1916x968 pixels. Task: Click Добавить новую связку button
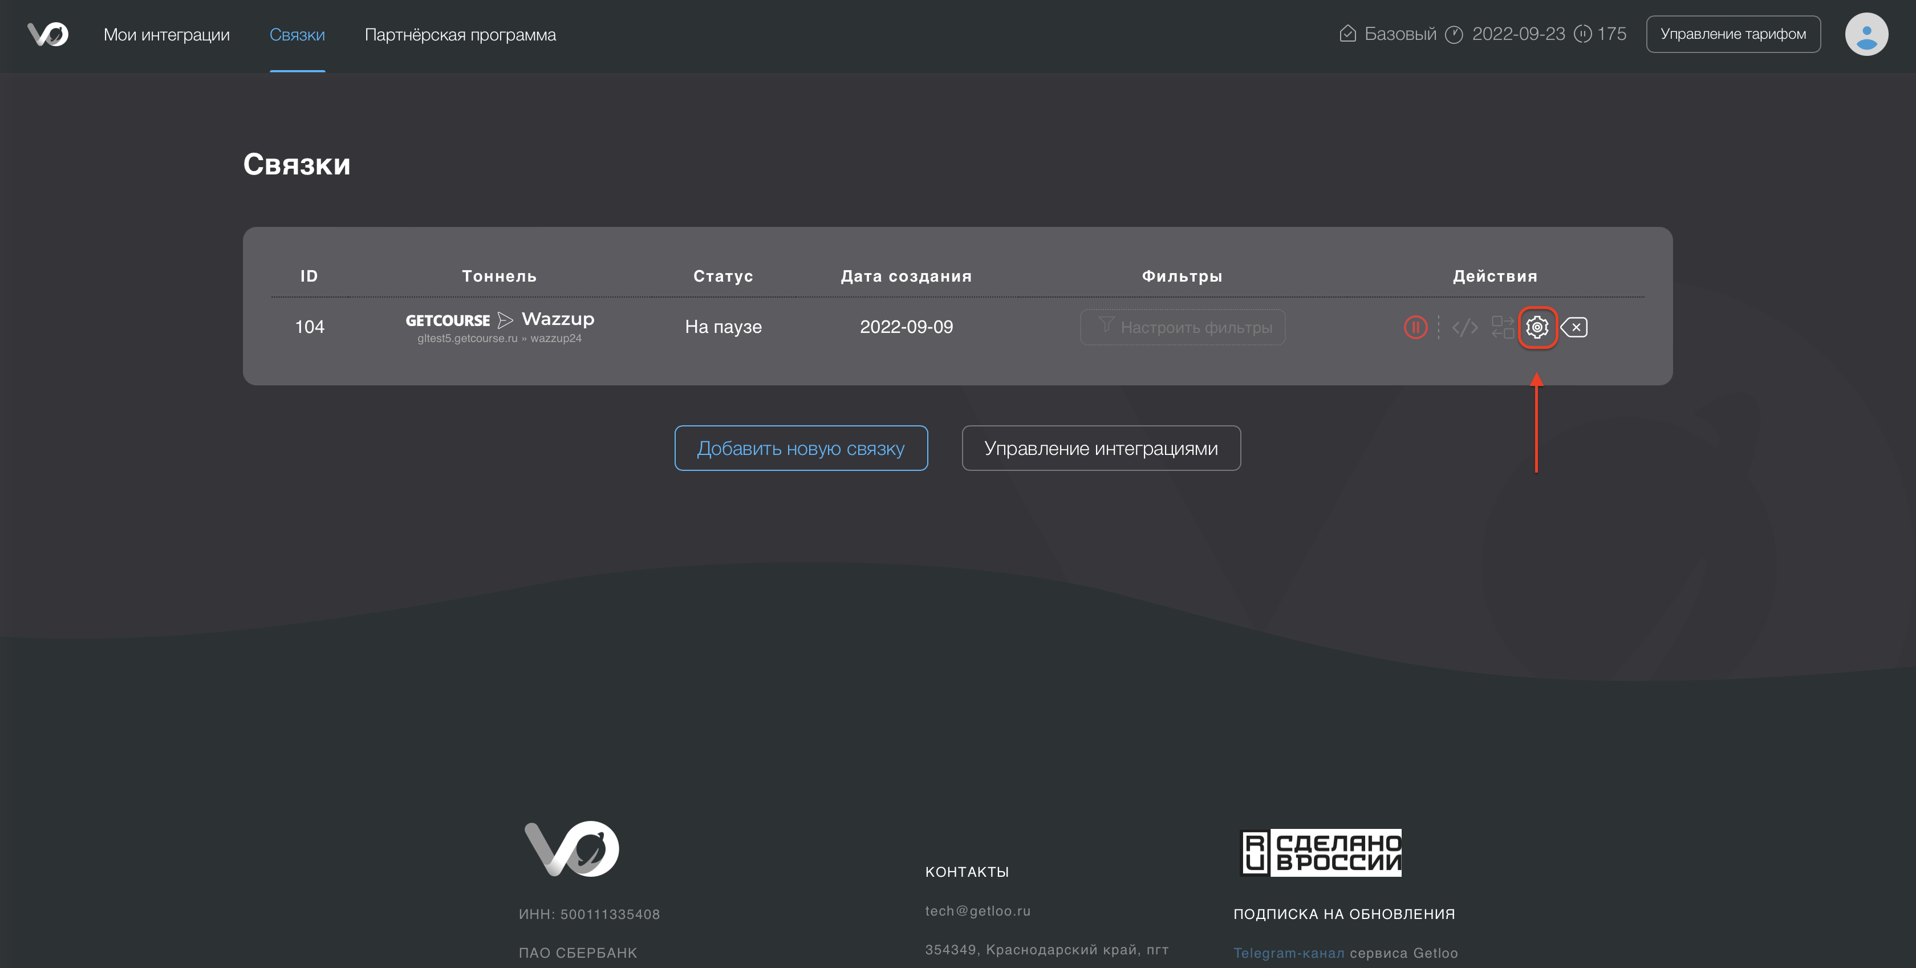click(x=800, y=448)
